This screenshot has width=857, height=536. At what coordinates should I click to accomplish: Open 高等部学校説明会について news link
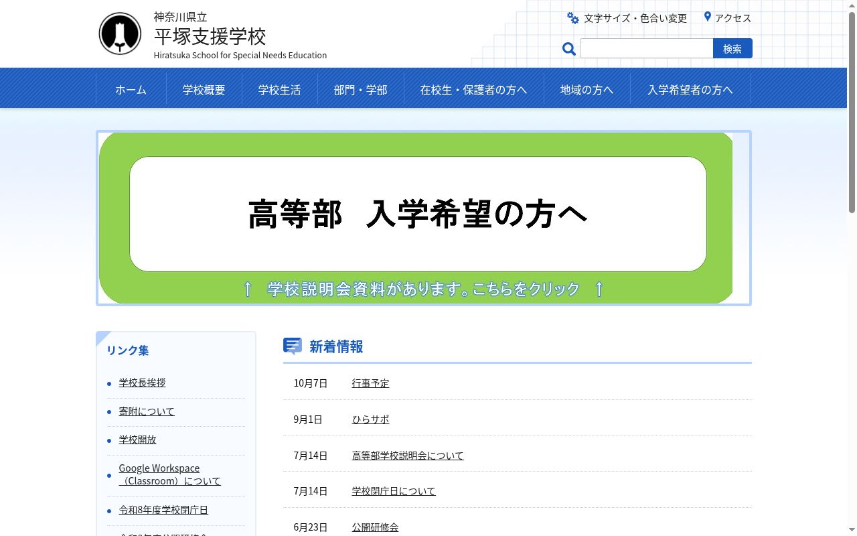tap(408, 456)
